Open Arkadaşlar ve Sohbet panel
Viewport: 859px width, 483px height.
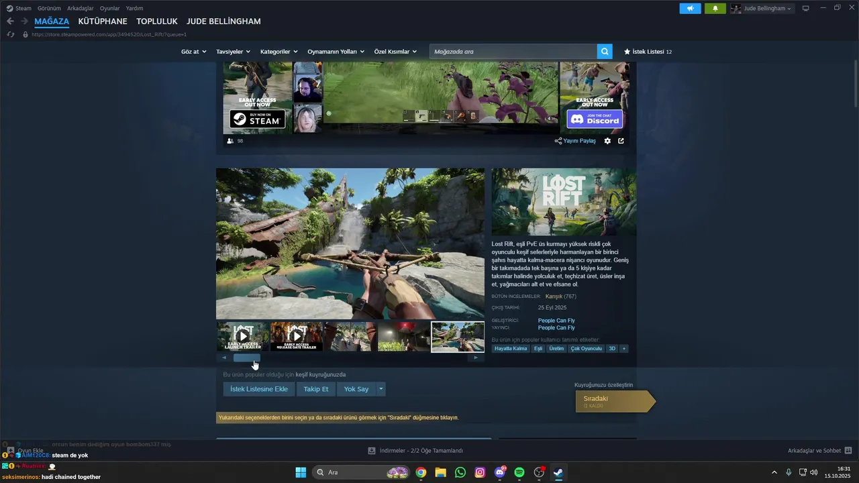(x=819, y=451)
